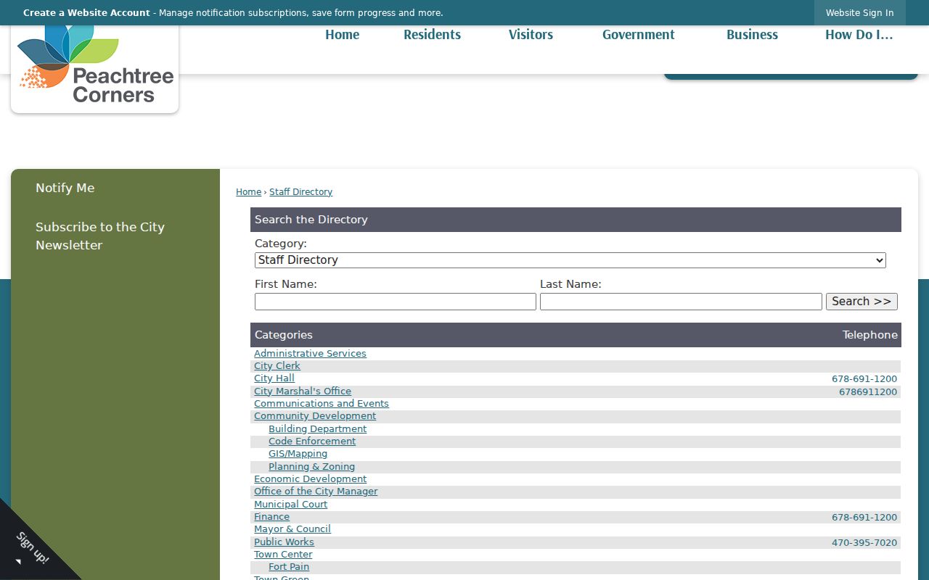
Task: Click Create a Website Account link
Action: pos(86,13)
